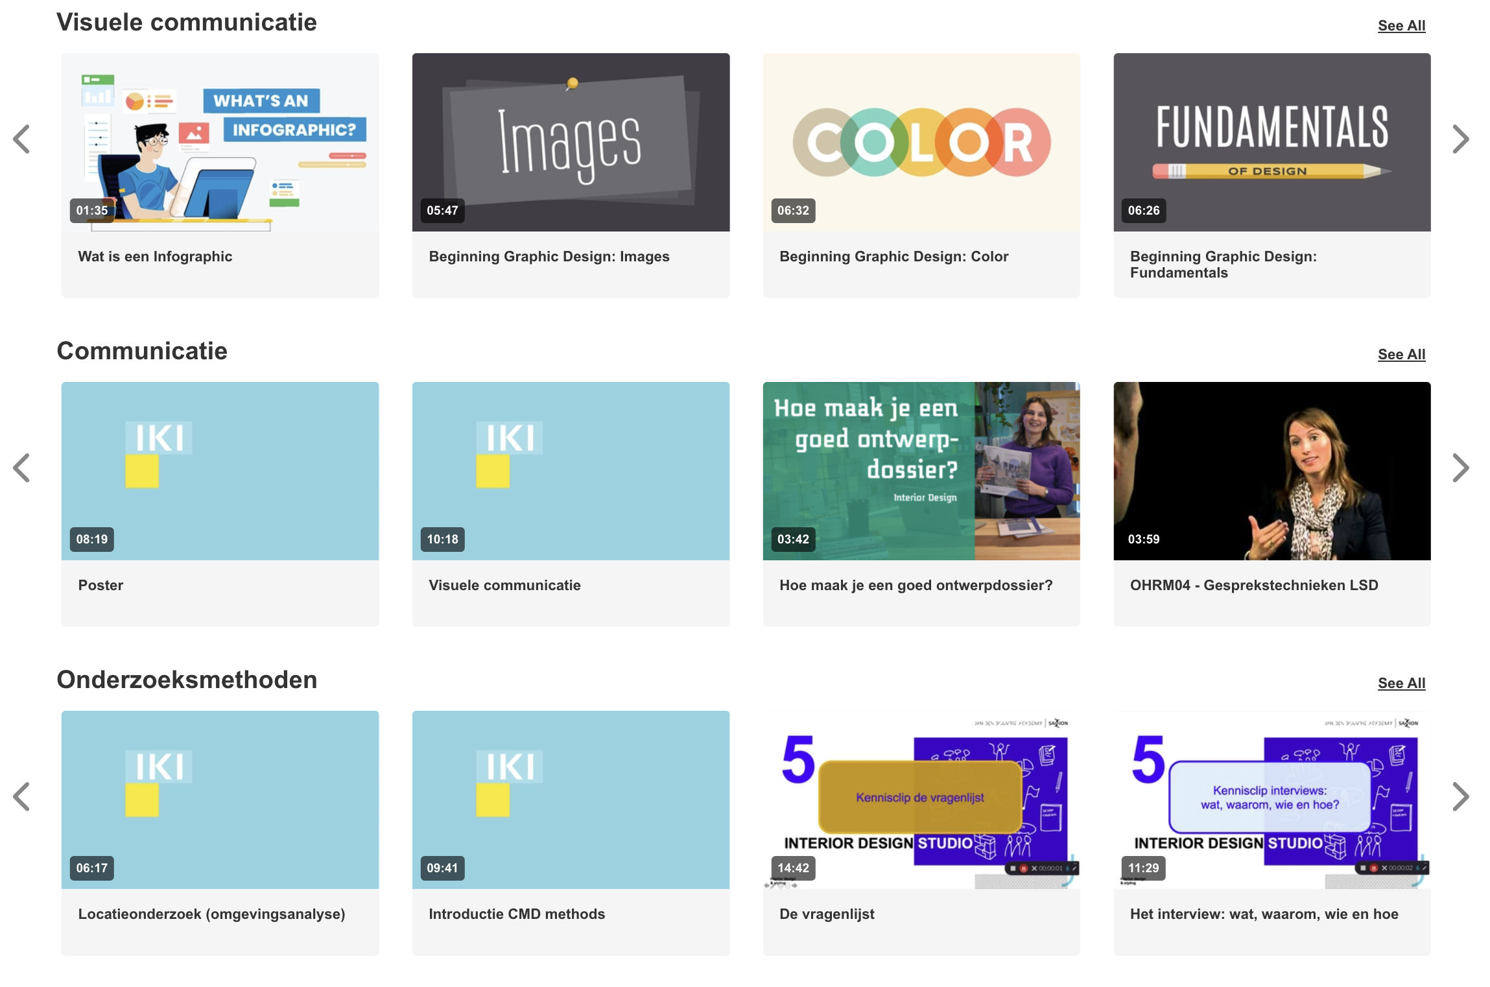
Task: Click previous arrow in Onderzoeksmethoden carousel
Action: coord(22,796)
